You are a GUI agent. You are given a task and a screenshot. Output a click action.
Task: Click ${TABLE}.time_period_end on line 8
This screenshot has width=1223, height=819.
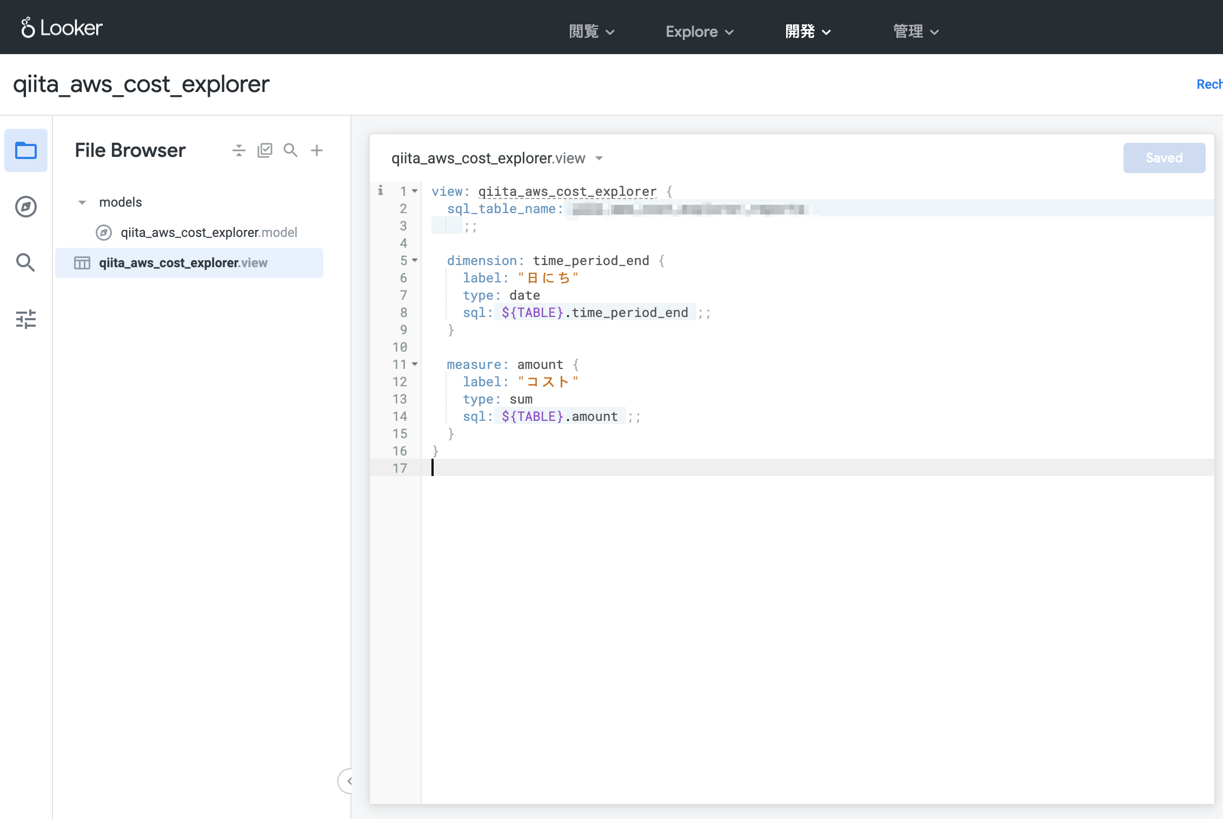(595, 313)
